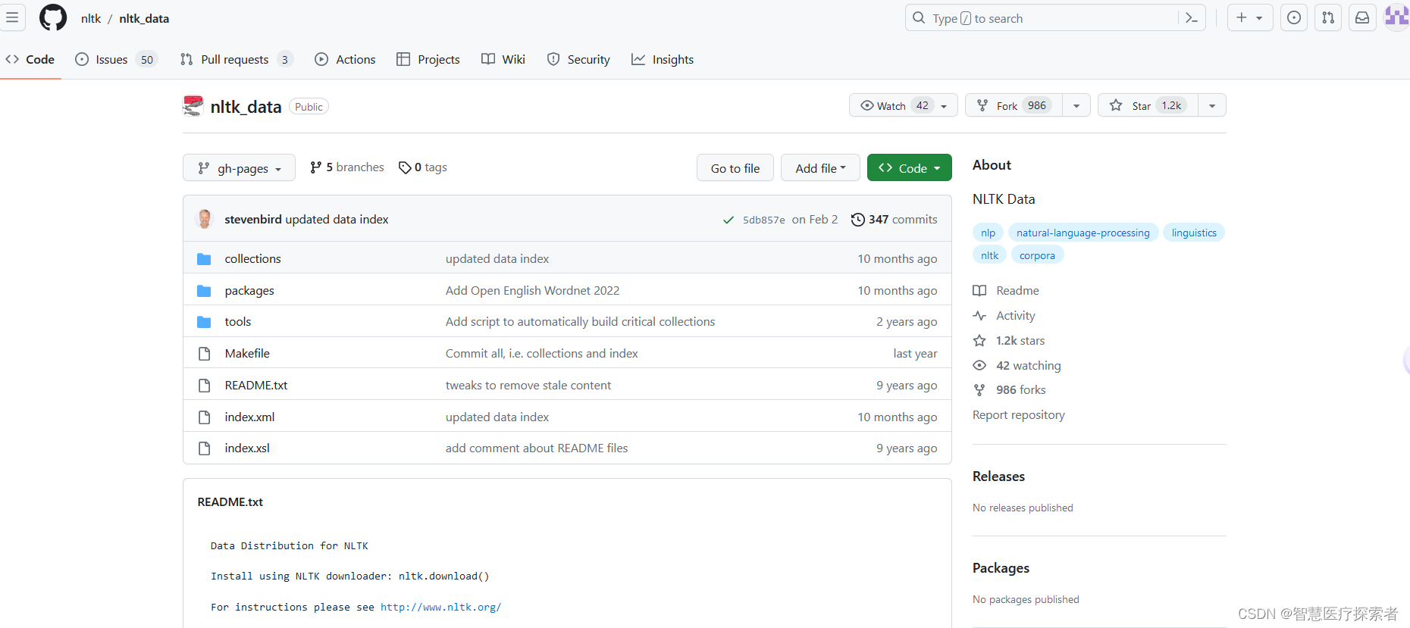Click the index.xsl file icon
The image size is (1410, 628).
[x=204, y=448]
